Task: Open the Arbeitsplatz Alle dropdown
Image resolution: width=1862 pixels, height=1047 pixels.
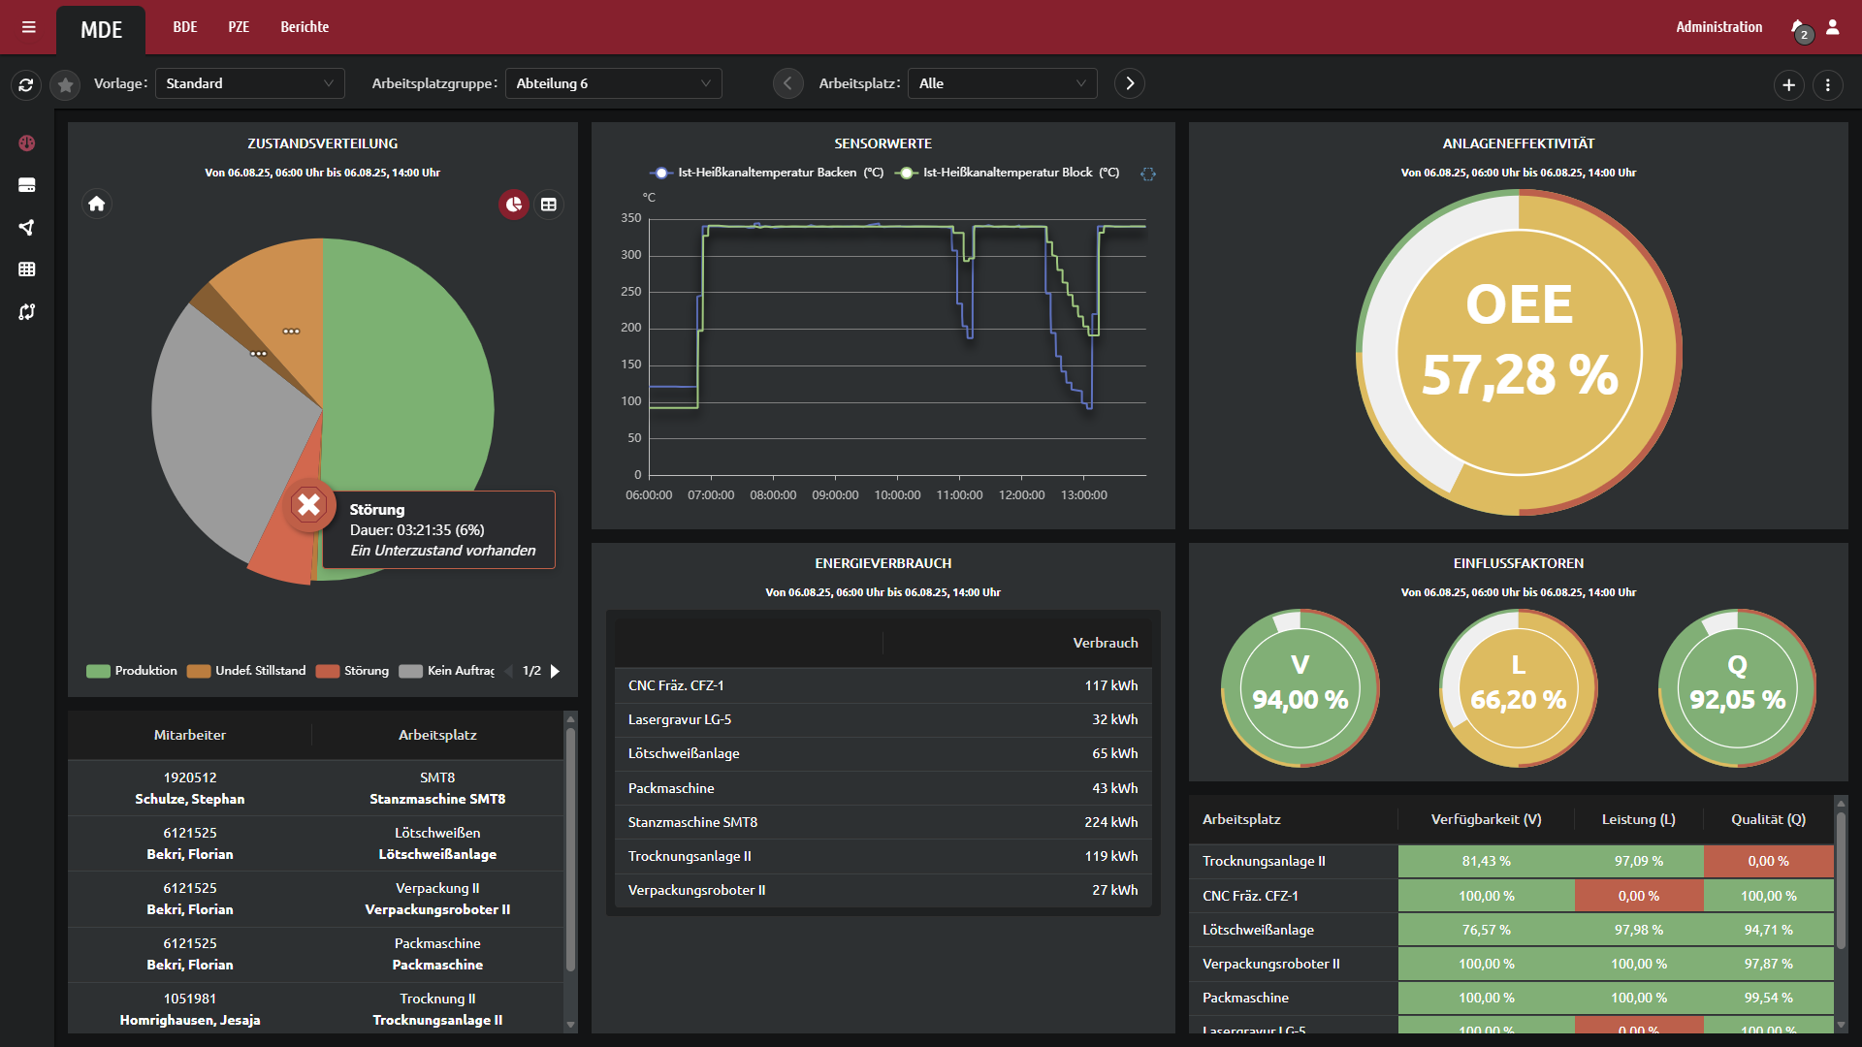Action: [1003, 83]
